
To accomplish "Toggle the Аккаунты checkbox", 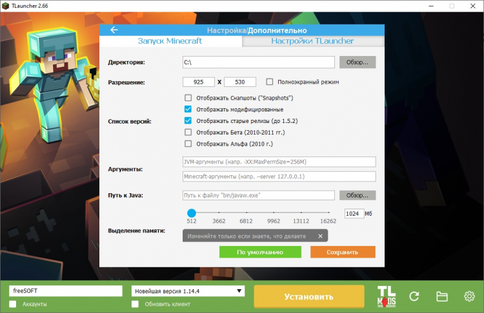I will tap(13, 304).
